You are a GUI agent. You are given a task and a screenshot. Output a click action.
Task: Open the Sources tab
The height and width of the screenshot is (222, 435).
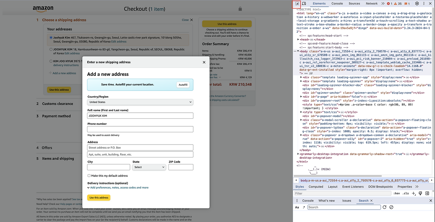354,3
